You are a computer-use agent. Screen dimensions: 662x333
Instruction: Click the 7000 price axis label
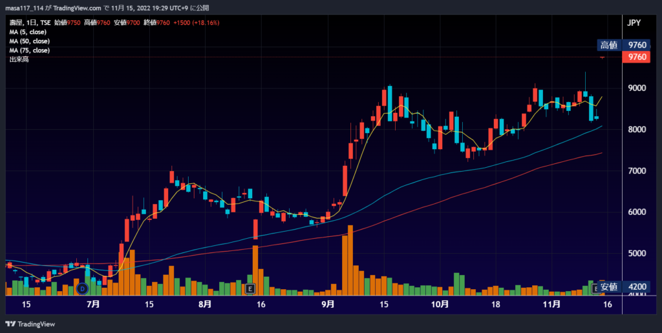[637, 171]
